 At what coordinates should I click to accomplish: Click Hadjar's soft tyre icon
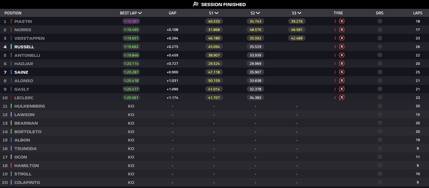pos(342,64)
